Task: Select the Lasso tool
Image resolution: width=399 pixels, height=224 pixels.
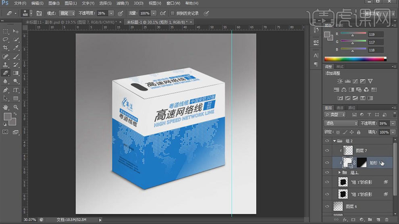Action: point(5,39)
